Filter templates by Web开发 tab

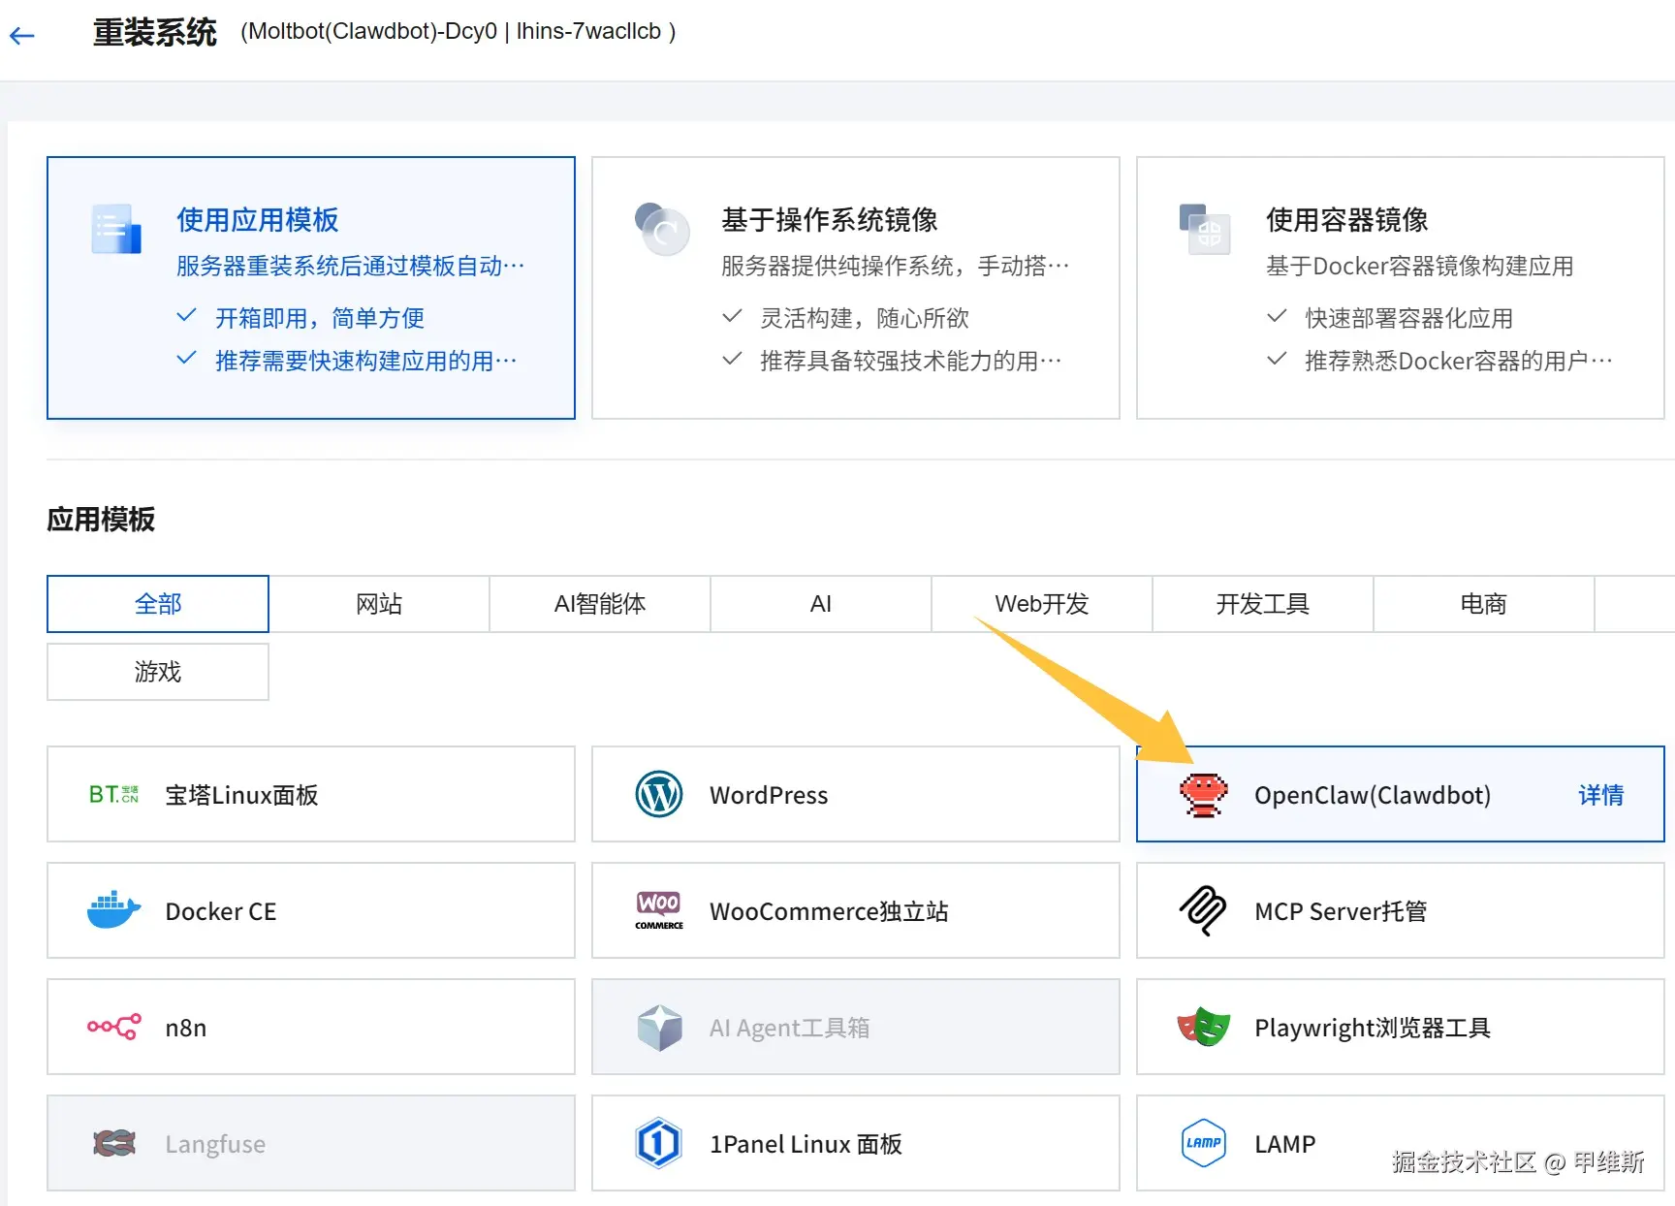pos(1042,604)
